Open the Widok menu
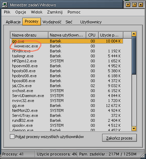 (x=37, y=12)
